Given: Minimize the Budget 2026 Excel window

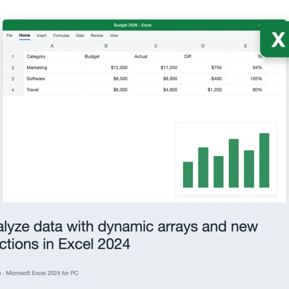Looking at the screenshot, I should (x=259, y=25).
